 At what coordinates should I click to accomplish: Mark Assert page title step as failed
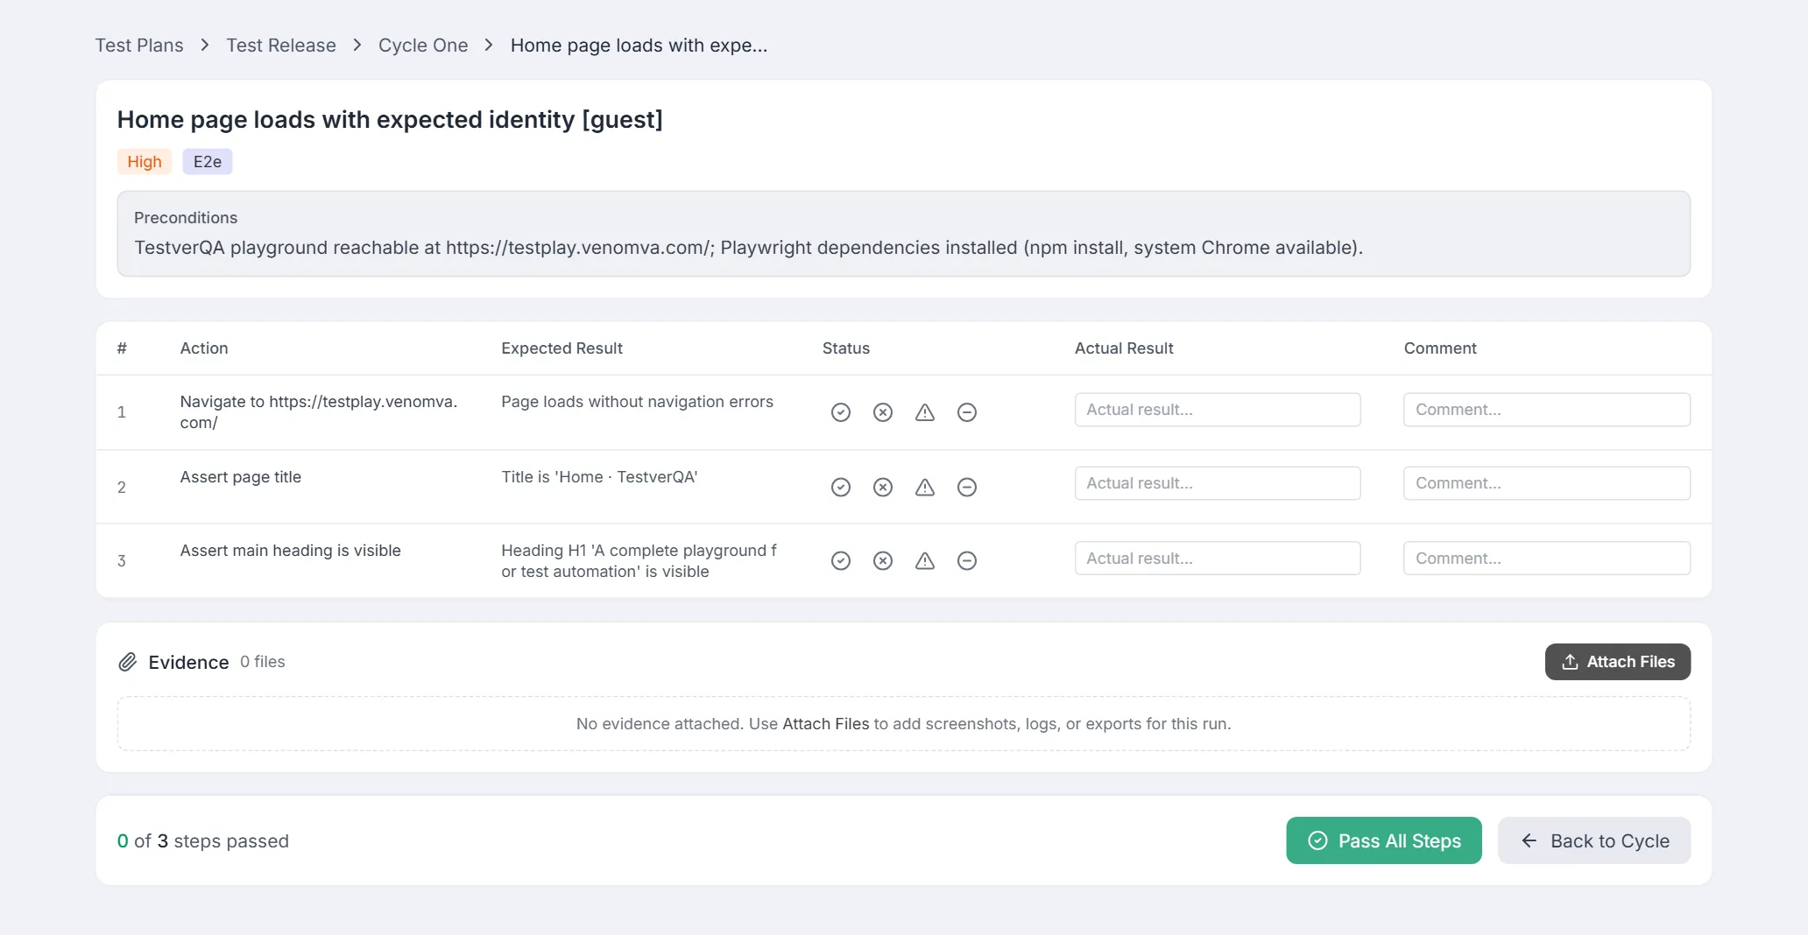tap(883, 488)
